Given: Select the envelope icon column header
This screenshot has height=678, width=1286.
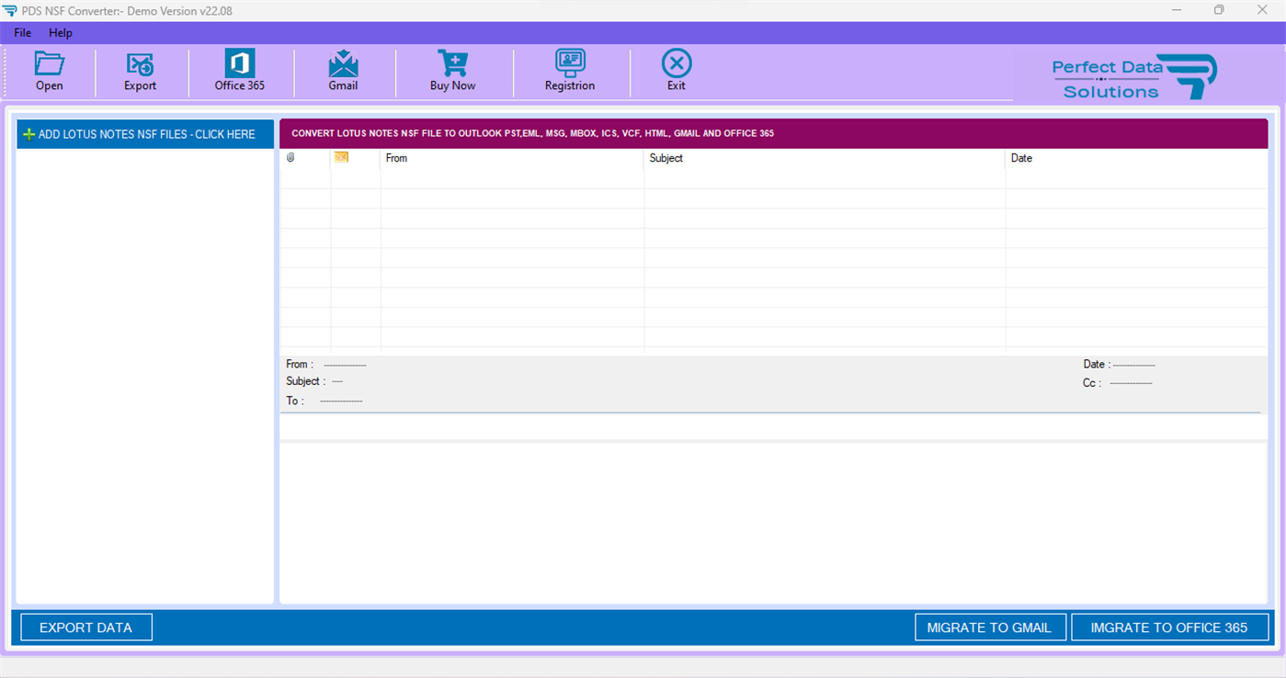Looking at the screenshot, I should [341, 157].
